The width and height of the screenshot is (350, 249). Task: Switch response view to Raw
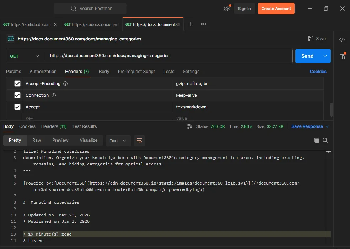37,140
